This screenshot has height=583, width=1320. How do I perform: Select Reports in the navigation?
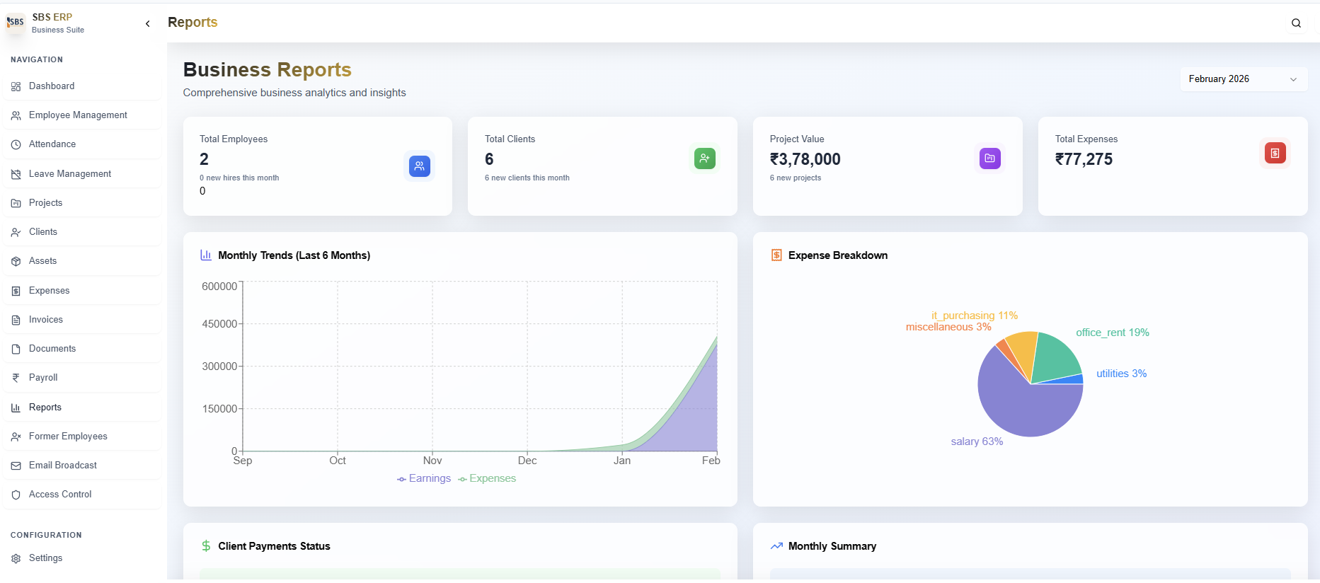pos(82,408)
